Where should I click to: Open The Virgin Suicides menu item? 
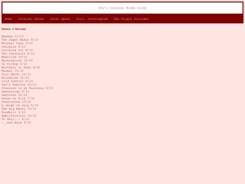coord(131,19)
